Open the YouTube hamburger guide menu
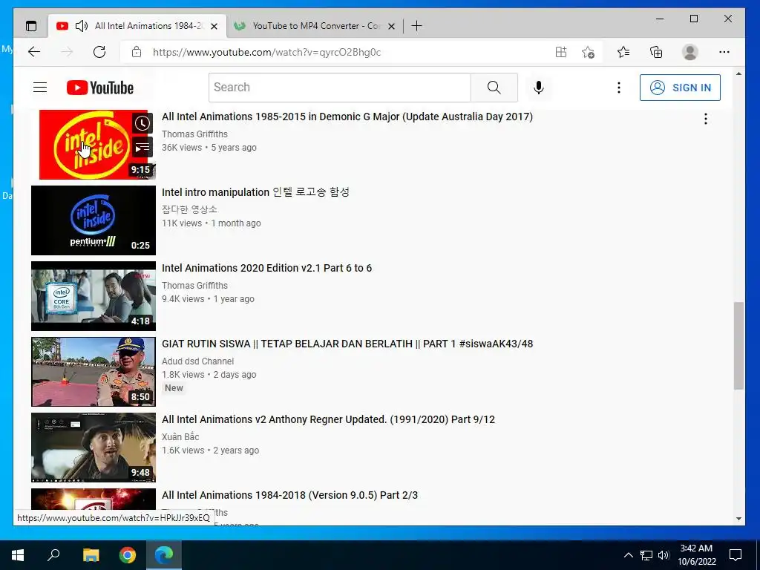The image size is (760, 570). click(40, 88)
